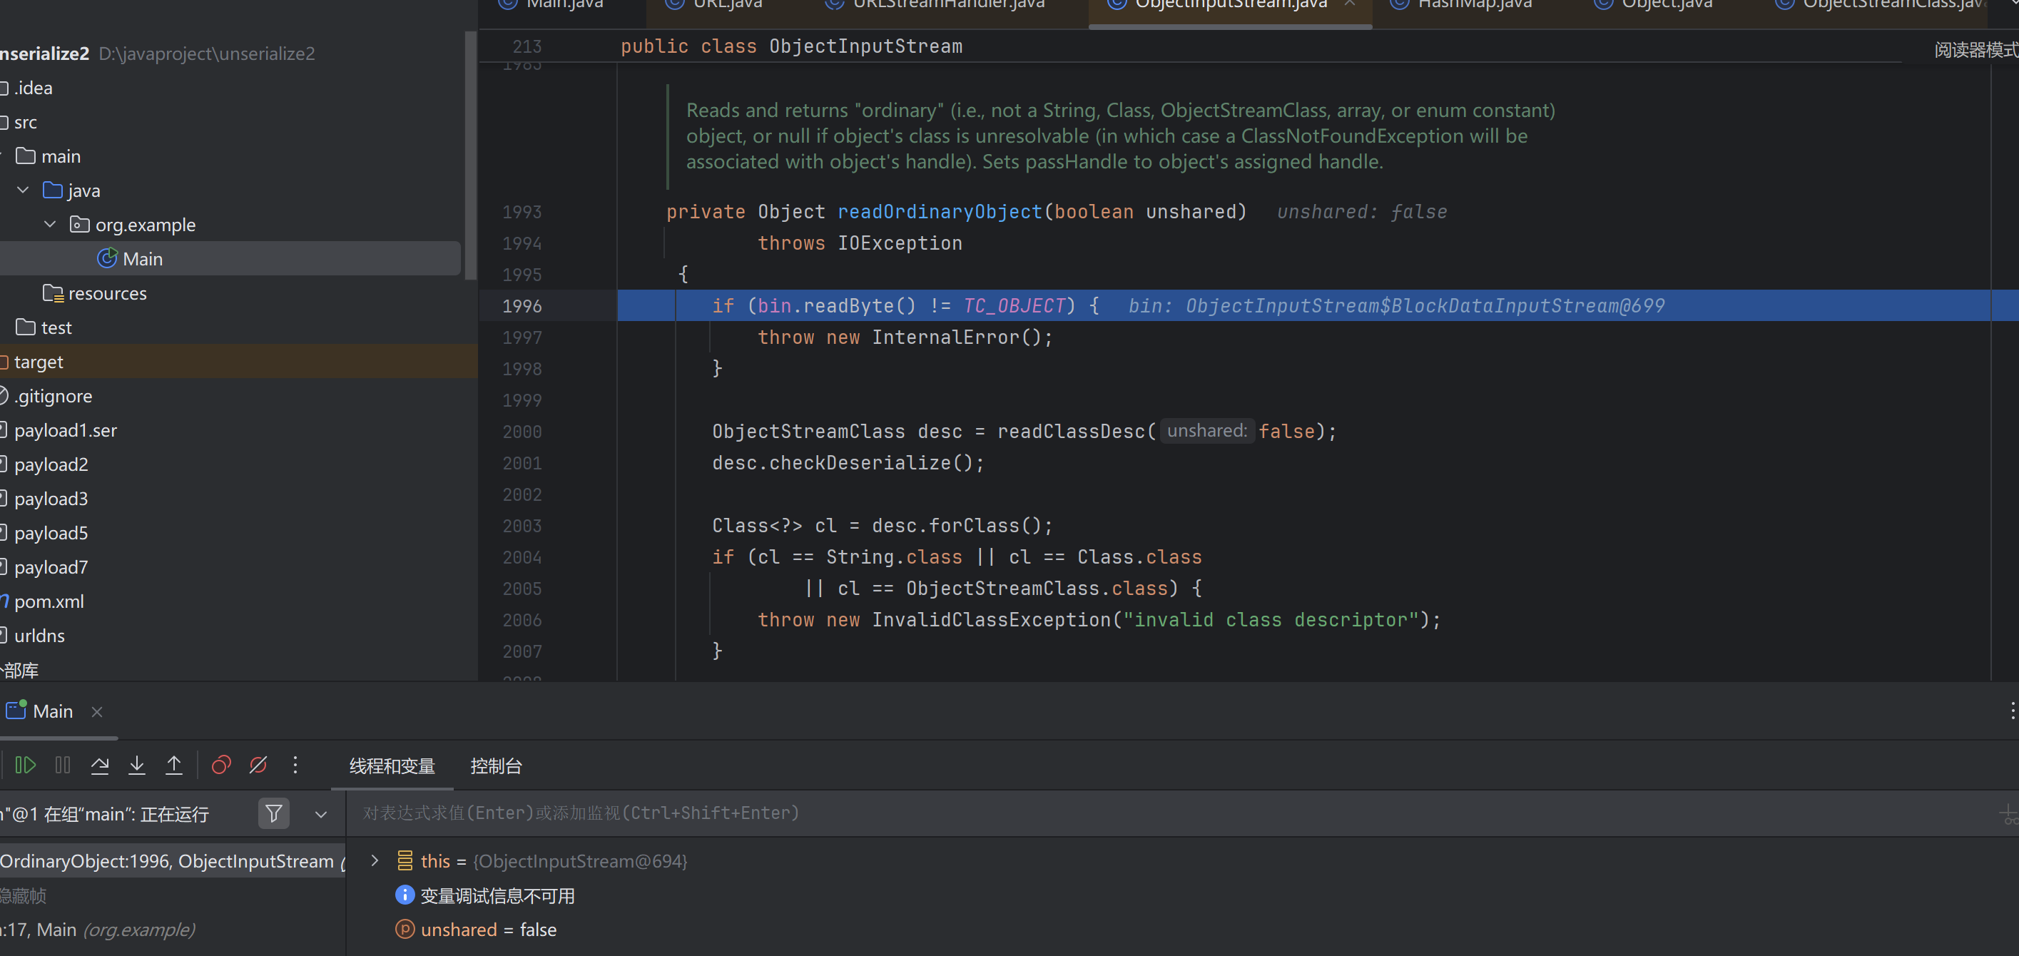The image size is (2019, 956).
Task: Toggle the frames filter funnel button
Action: click(273, 813)
